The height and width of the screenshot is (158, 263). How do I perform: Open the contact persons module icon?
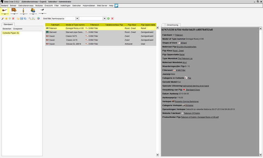(x=33, y=10)
